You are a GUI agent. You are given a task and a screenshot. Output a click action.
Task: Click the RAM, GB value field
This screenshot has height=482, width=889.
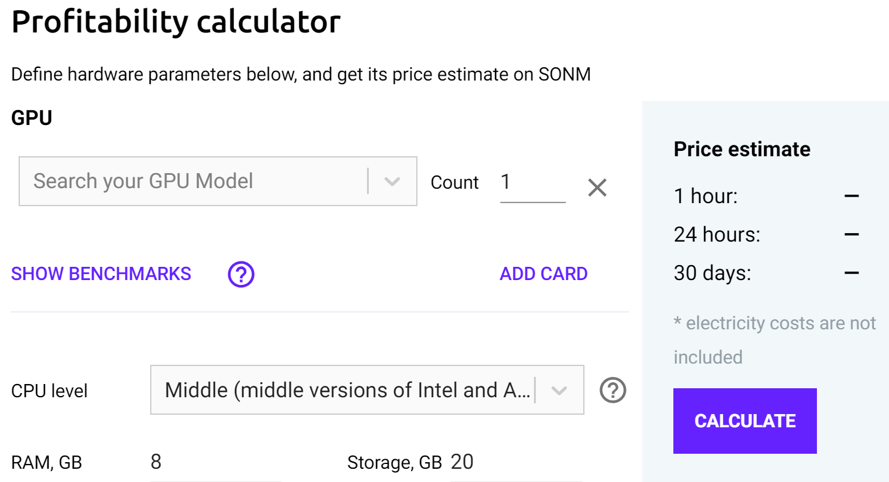[x=214, y=462]
